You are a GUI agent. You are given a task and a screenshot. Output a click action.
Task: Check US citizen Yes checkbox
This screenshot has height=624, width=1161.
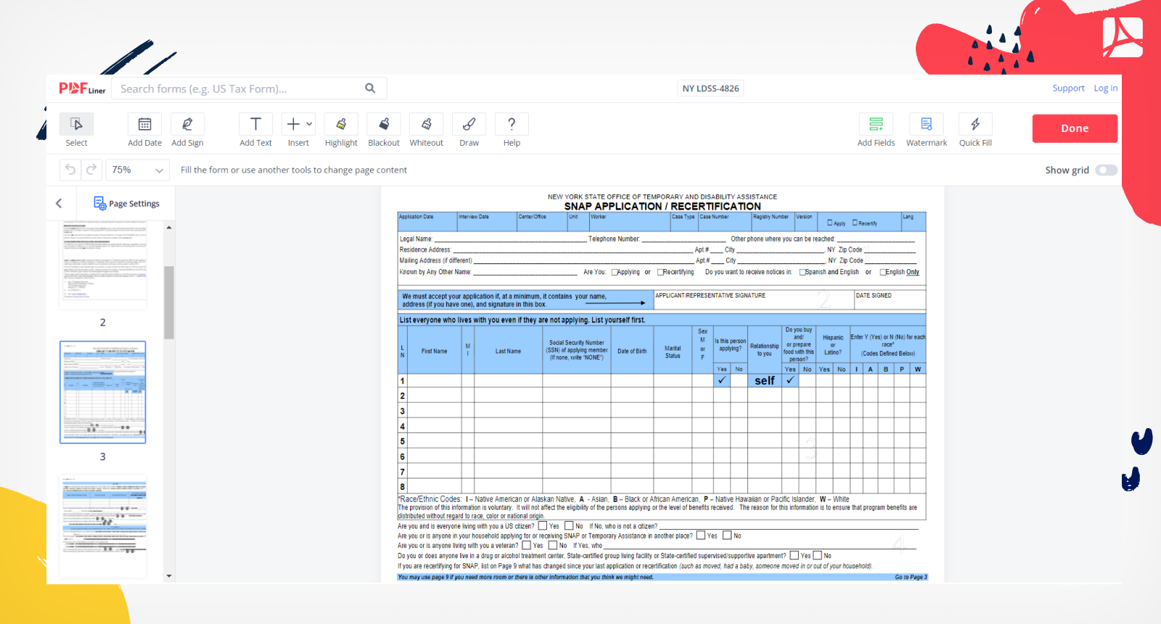pyautogui.click(x=543, y=525)
